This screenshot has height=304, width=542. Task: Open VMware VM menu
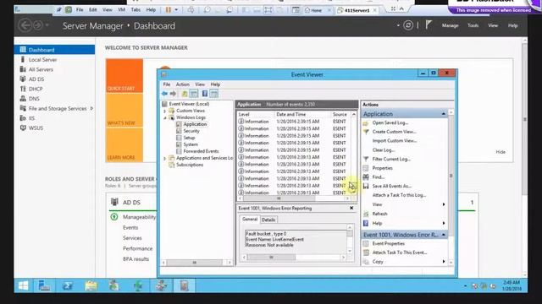(121, 10)
